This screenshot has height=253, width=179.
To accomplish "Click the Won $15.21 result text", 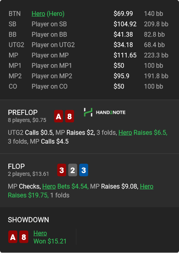I will (50, 241).
